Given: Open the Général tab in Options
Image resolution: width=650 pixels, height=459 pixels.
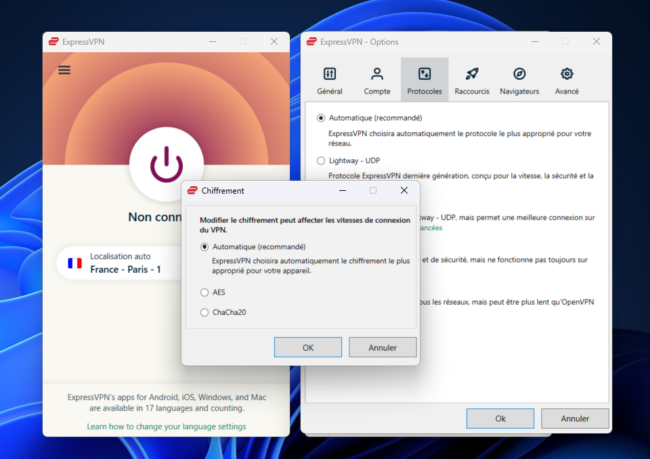Looking at the screenshot, I should (x=330, y=81).
